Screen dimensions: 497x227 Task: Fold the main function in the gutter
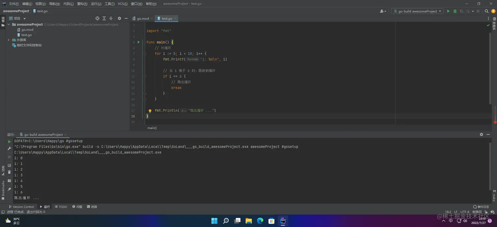point(145,42)
